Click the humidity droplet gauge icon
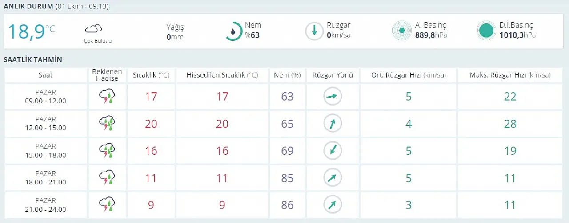The image size is (569, 223). [x=233, y=31]
